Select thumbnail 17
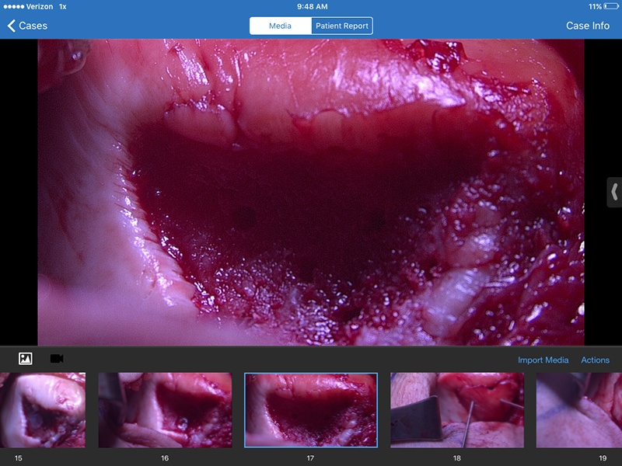The image size is (622, 466). pyautogui.click(x=311, y=410)
